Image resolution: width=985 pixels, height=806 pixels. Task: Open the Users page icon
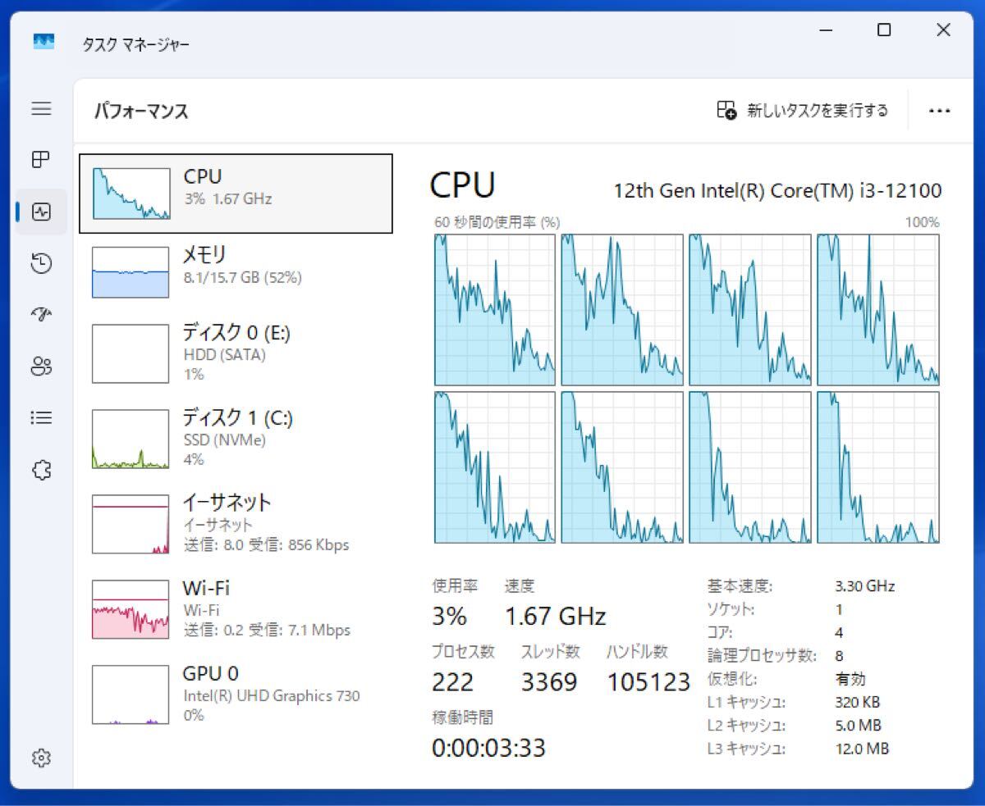pyautogui.click(x=41, y=367)
